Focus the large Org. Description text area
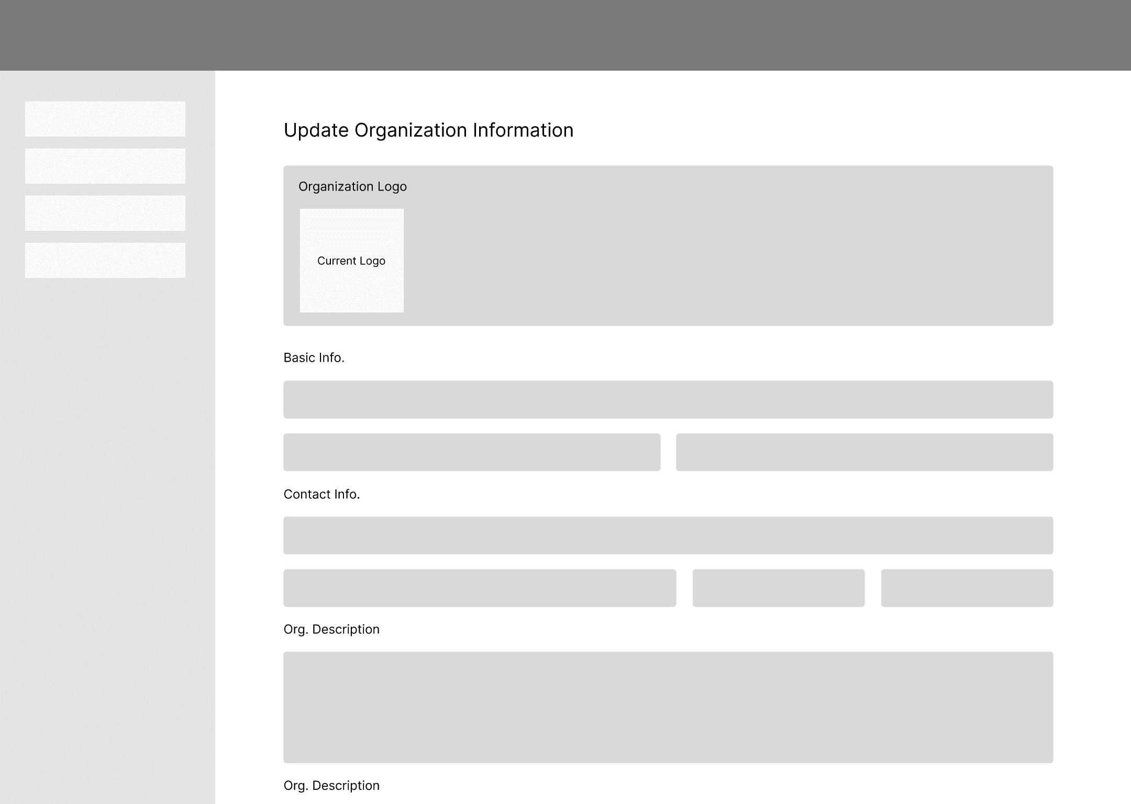This screenshot has height=804, width=1131. point(668,707)
